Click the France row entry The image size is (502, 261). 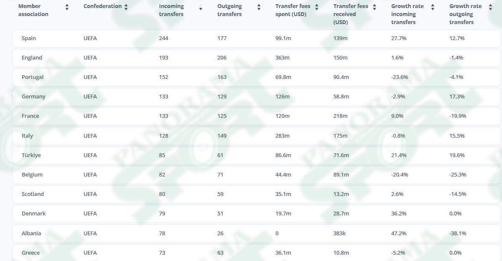coord(256,116)
